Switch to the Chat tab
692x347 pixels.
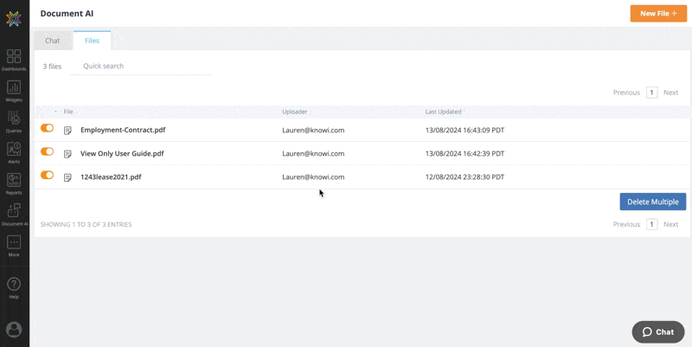pos(53,41)
